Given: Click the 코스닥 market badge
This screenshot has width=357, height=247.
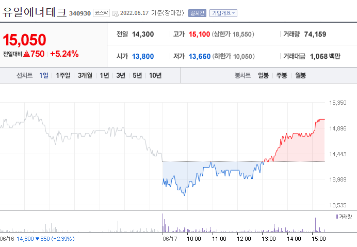Looking at the screenshot, I should tap(101, 13).
